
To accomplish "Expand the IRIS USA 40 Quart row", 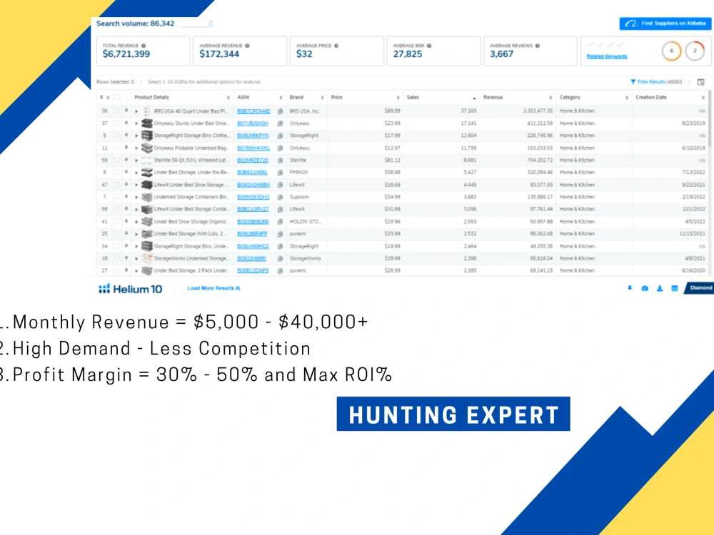I will coord(136,111).
